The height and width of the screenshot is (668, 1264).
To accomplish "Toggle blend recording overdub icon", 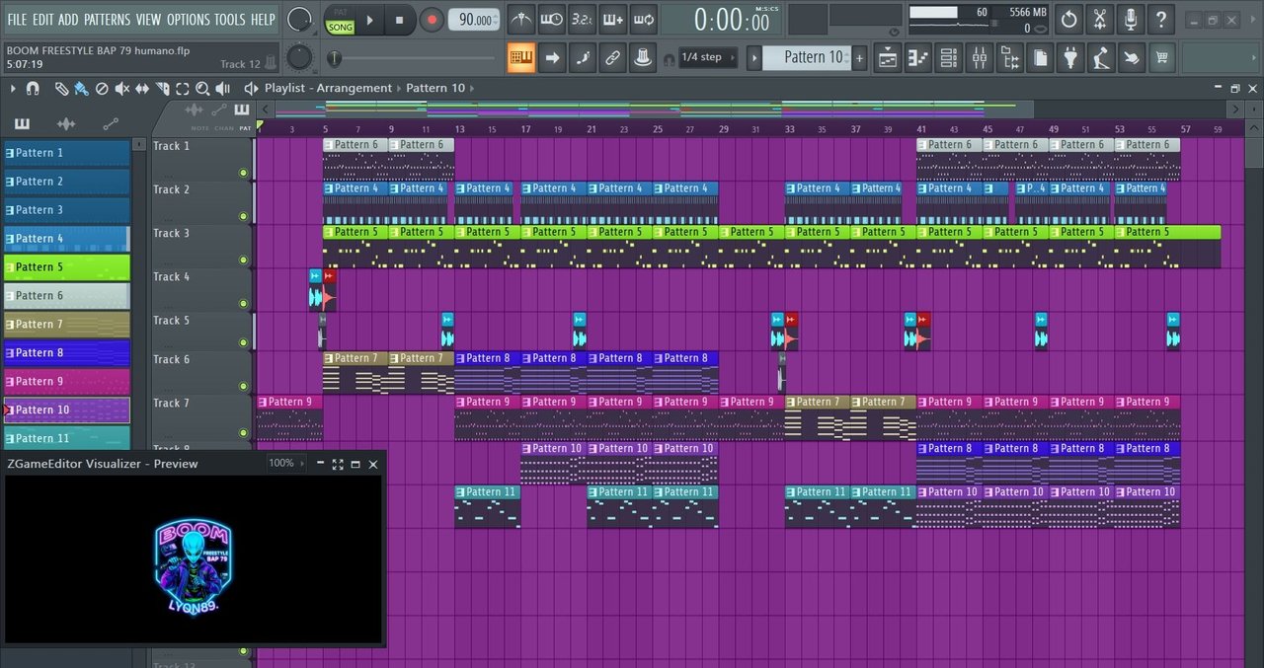I will (613, 19).
